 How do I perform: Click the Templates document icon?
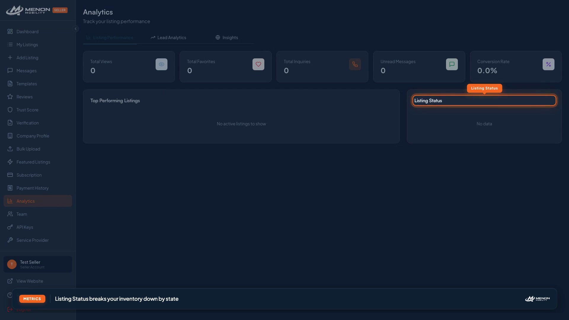click(10, 84)
